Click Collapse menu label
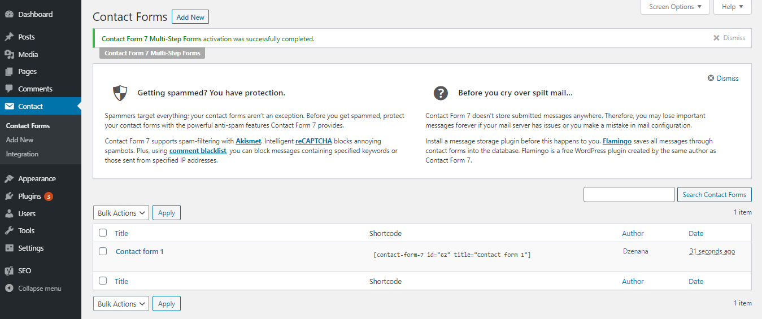 pos(40,289)
